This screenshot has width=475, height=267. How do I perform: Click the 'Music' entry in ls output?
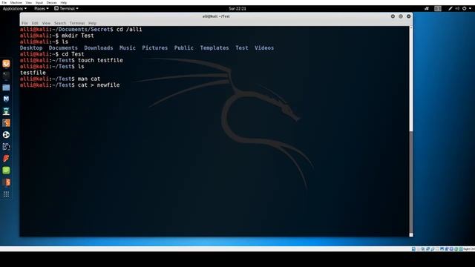(x=128, y=47)
